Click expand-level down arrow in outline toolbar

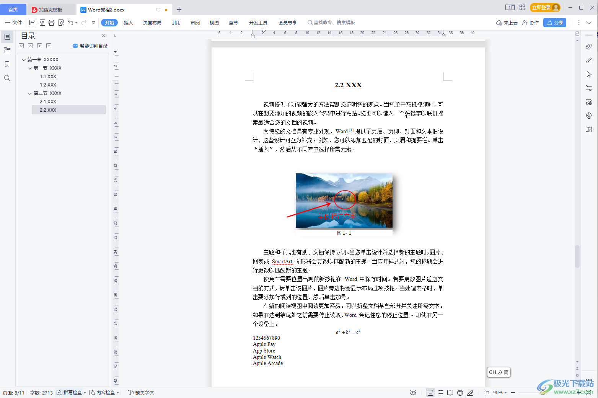21,46
